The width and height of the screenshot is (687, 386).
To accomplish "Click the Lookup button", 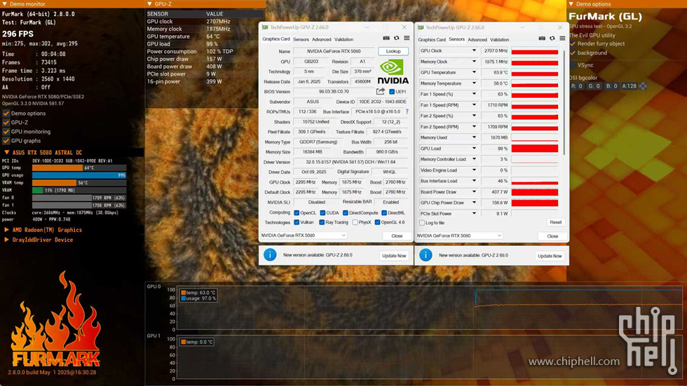I will 393,51.
